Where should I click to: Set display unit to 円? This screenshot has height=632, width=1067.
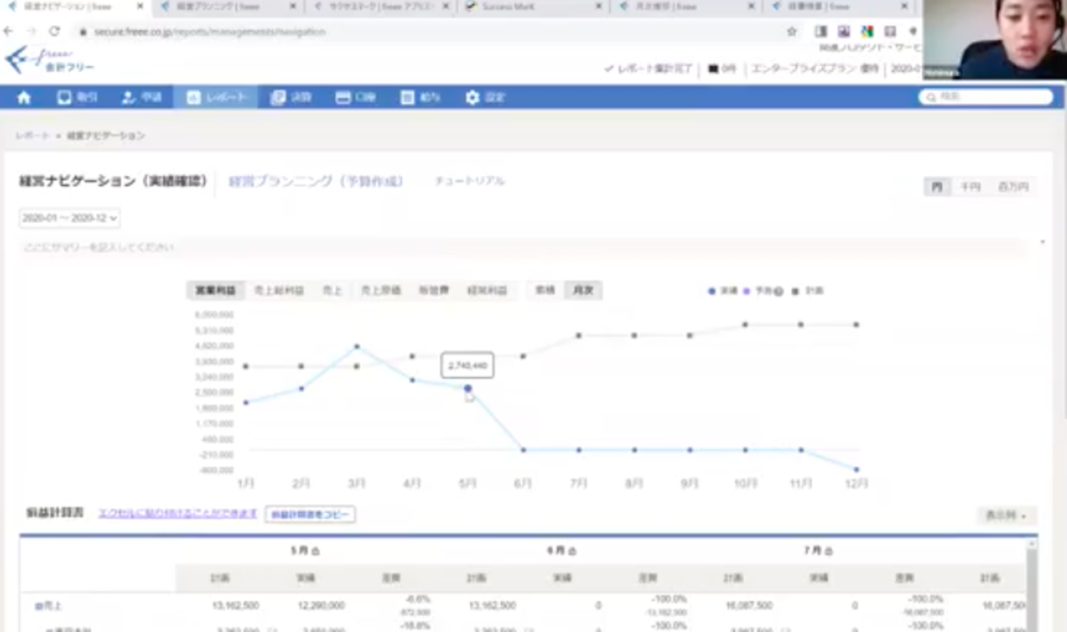[x=937, y=186]
